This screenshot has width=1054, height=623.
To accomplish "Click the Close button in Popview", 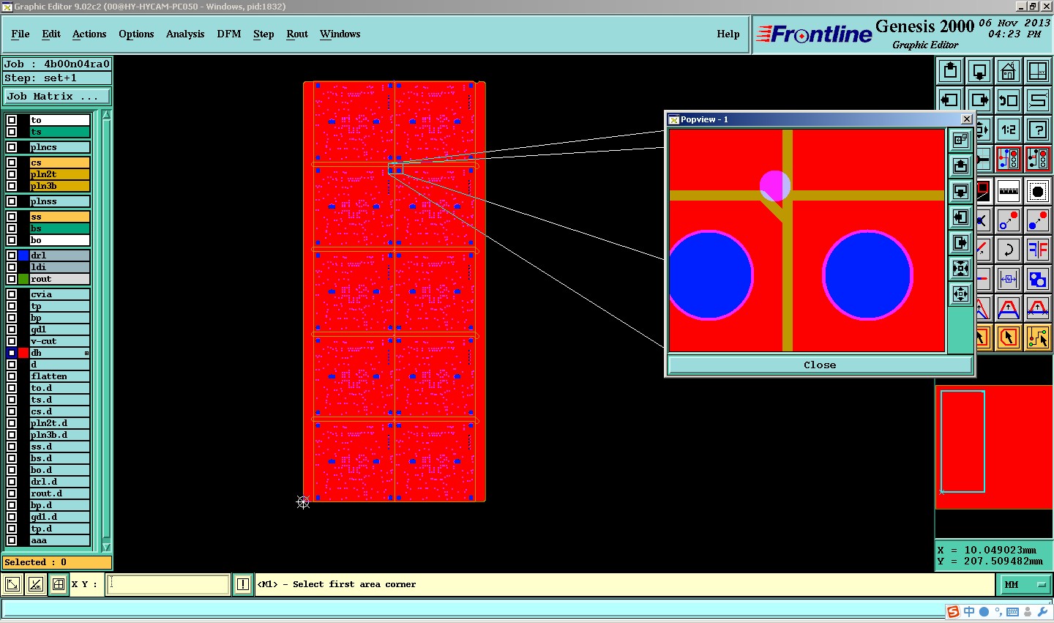I will [820, 365].
